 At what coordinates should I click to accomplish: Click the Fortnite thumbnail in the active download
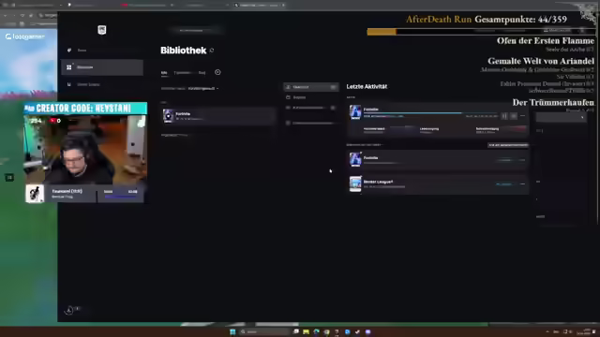(x=355, y=112)
